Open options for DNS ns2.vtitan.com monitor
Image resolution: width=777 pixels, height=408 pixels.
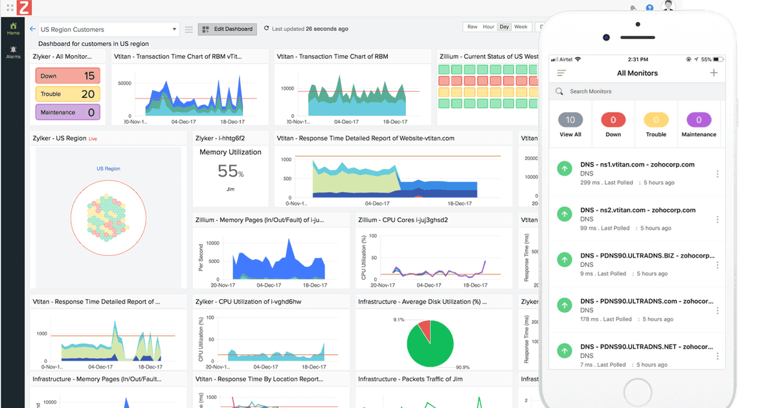(x=717, y=220)
